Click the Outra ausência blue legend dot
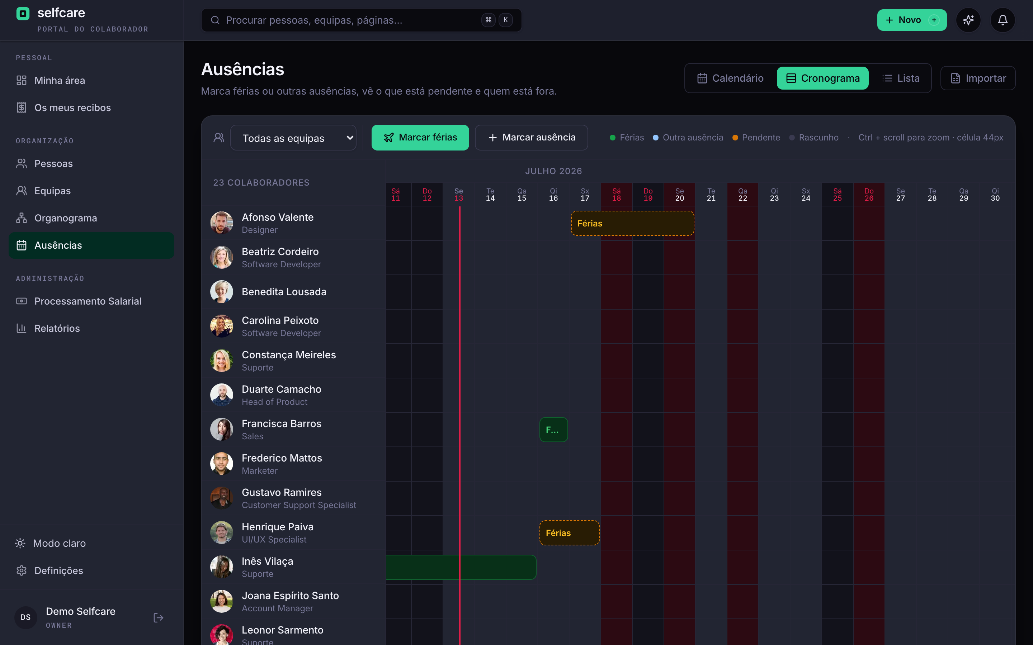The image size is (1033, 645). 656,137
